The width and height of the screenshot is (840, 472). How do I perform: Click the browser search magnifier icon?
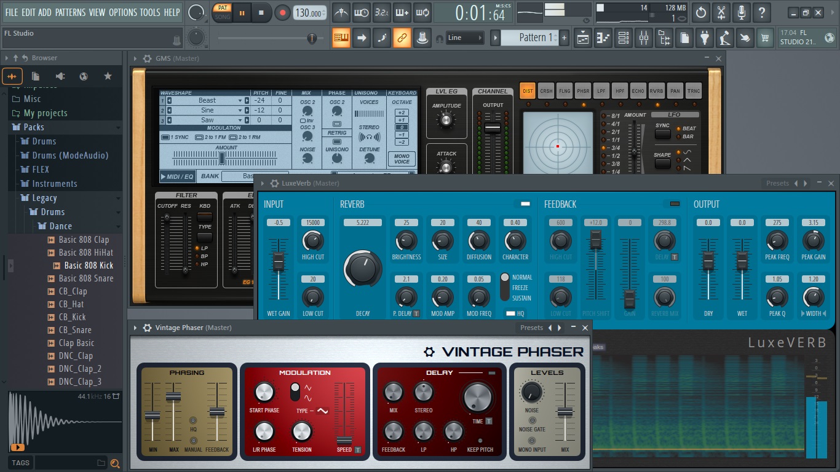pyautogui.click(x=114, y=463)
